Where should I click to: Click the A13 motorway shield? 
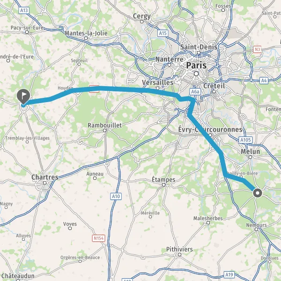point(24,10)
